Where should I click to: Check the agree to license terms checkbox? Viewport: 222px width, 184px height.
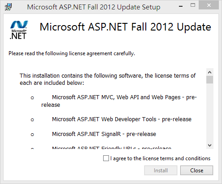click(106, 158)
